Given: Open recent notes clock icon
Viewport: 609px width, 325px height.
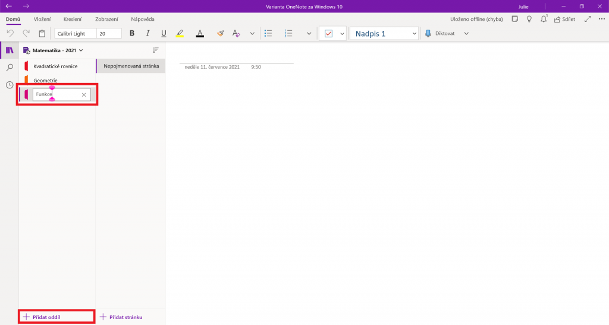Looking at the screenshot, I should [x=10, y=85].
